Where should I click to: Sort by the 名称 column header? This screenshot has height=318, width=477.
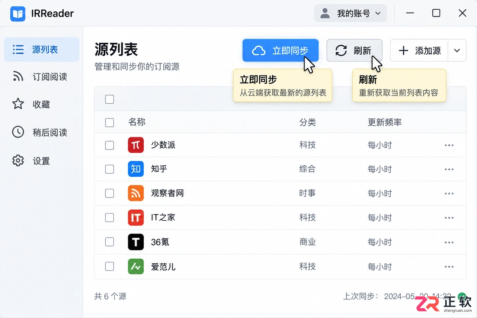(x=137, y=122)
